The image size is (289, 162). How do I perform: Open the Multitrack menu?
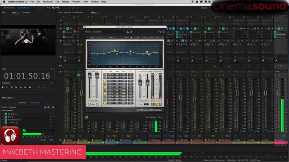[48, 2]
